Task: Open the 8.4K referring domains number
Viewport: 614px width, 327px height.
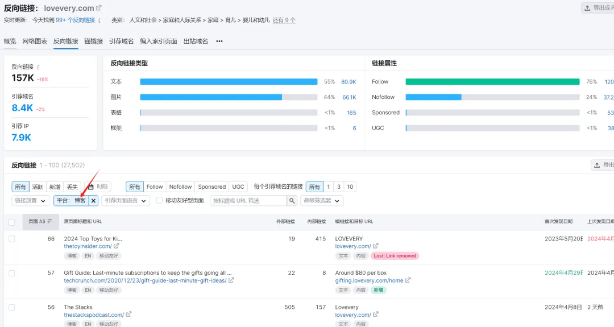Action: 22,107
